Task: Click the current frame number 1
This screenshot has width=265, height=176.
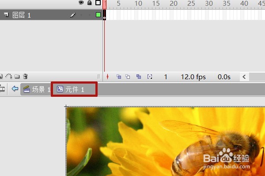Action: (x=166, y=77)
